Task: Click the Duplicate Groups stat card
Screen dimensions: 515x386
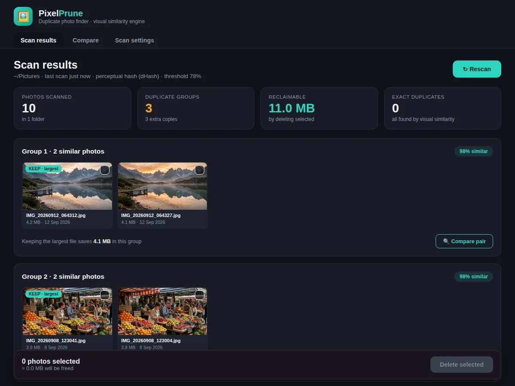Action: tap(196, 108)
